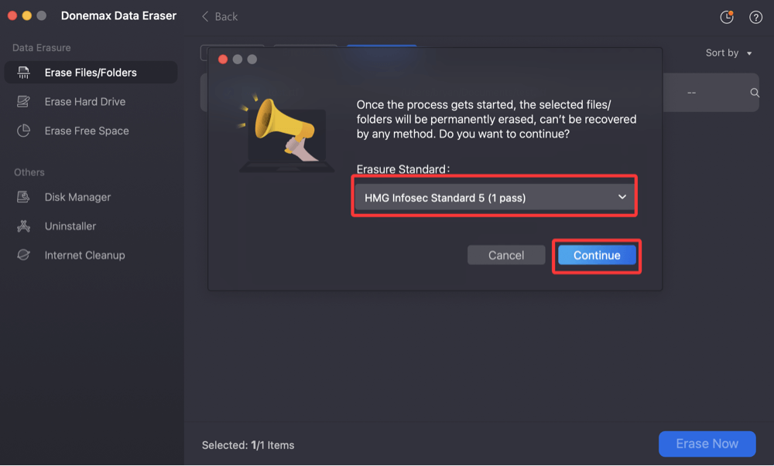The width and height of the screenshot is (774, 466).
Task: Click the clock icon with orange badge
Action: [x=726, y=16]
